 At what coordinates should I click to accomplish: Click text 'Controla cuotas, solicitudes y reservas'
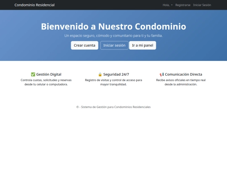click(46, 80)
